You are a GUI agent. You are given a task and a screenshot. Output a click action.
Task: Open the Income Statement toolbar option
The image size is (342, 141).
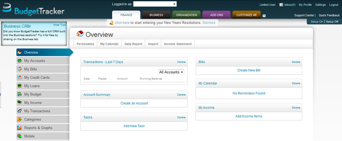(x=178, y=44)
